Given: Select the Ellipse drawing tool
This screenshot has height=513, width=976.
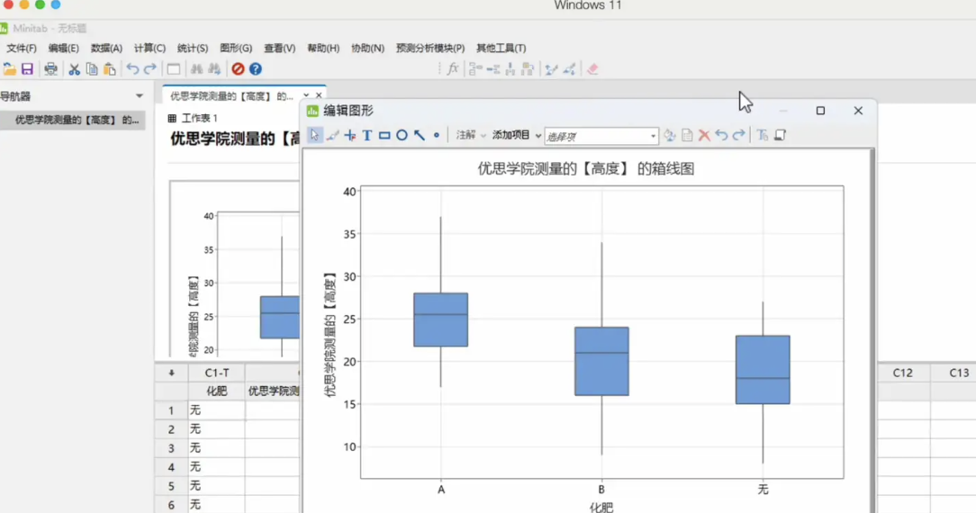Looking at the screenshot, I should pos(402,135).
